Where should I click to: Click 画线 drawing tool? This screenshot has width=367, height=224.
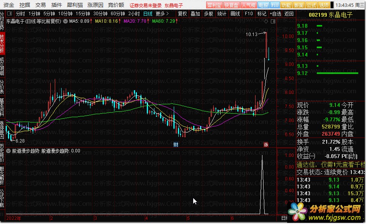point(235,14)
